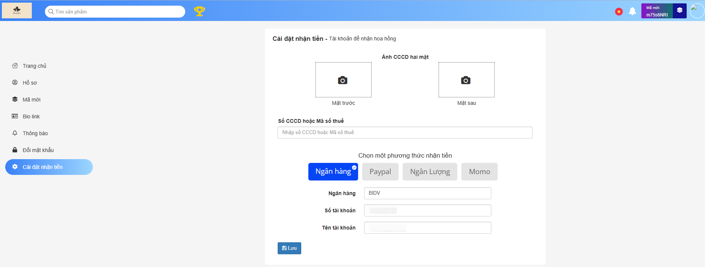The height and width of the screenshot is (267, 705).
Task: Click the Thông báo bell icon in the sidebar
Action: coord(15,133)
